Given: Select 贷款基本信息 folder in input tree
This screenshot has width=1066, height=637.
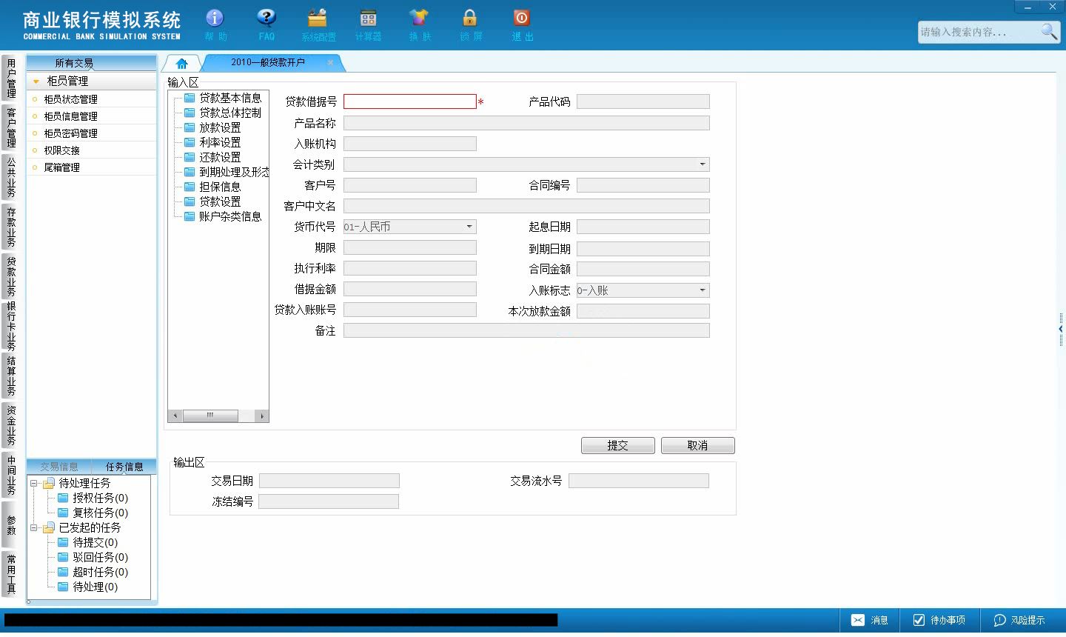Looking at the screenshot, I should pyautogui.click(x=224, y=98).
